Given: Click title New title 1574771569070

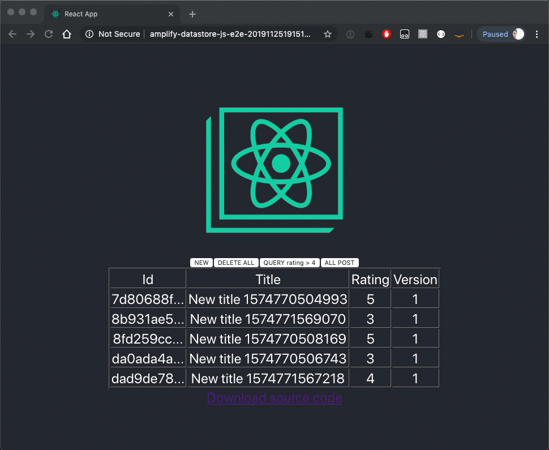Looking at the screenshot, I should click(x=268, y=319).
